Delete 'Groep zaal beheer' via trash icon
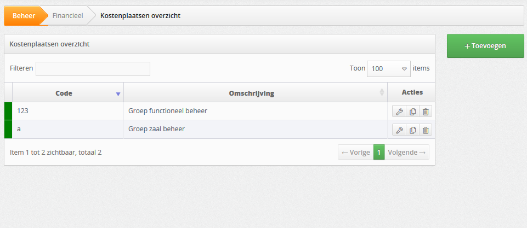The height and width of the screenshot is (228, 527). [x=426, y=130]
